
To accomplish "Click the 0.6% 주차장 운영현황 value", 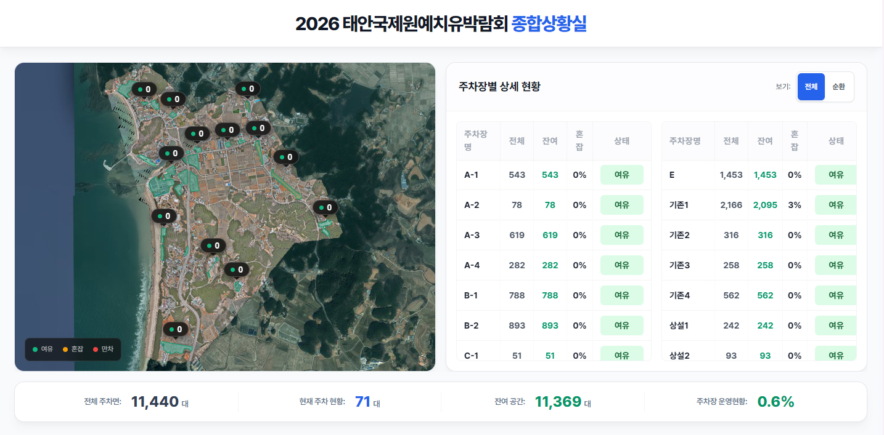I will click(776, 402).
